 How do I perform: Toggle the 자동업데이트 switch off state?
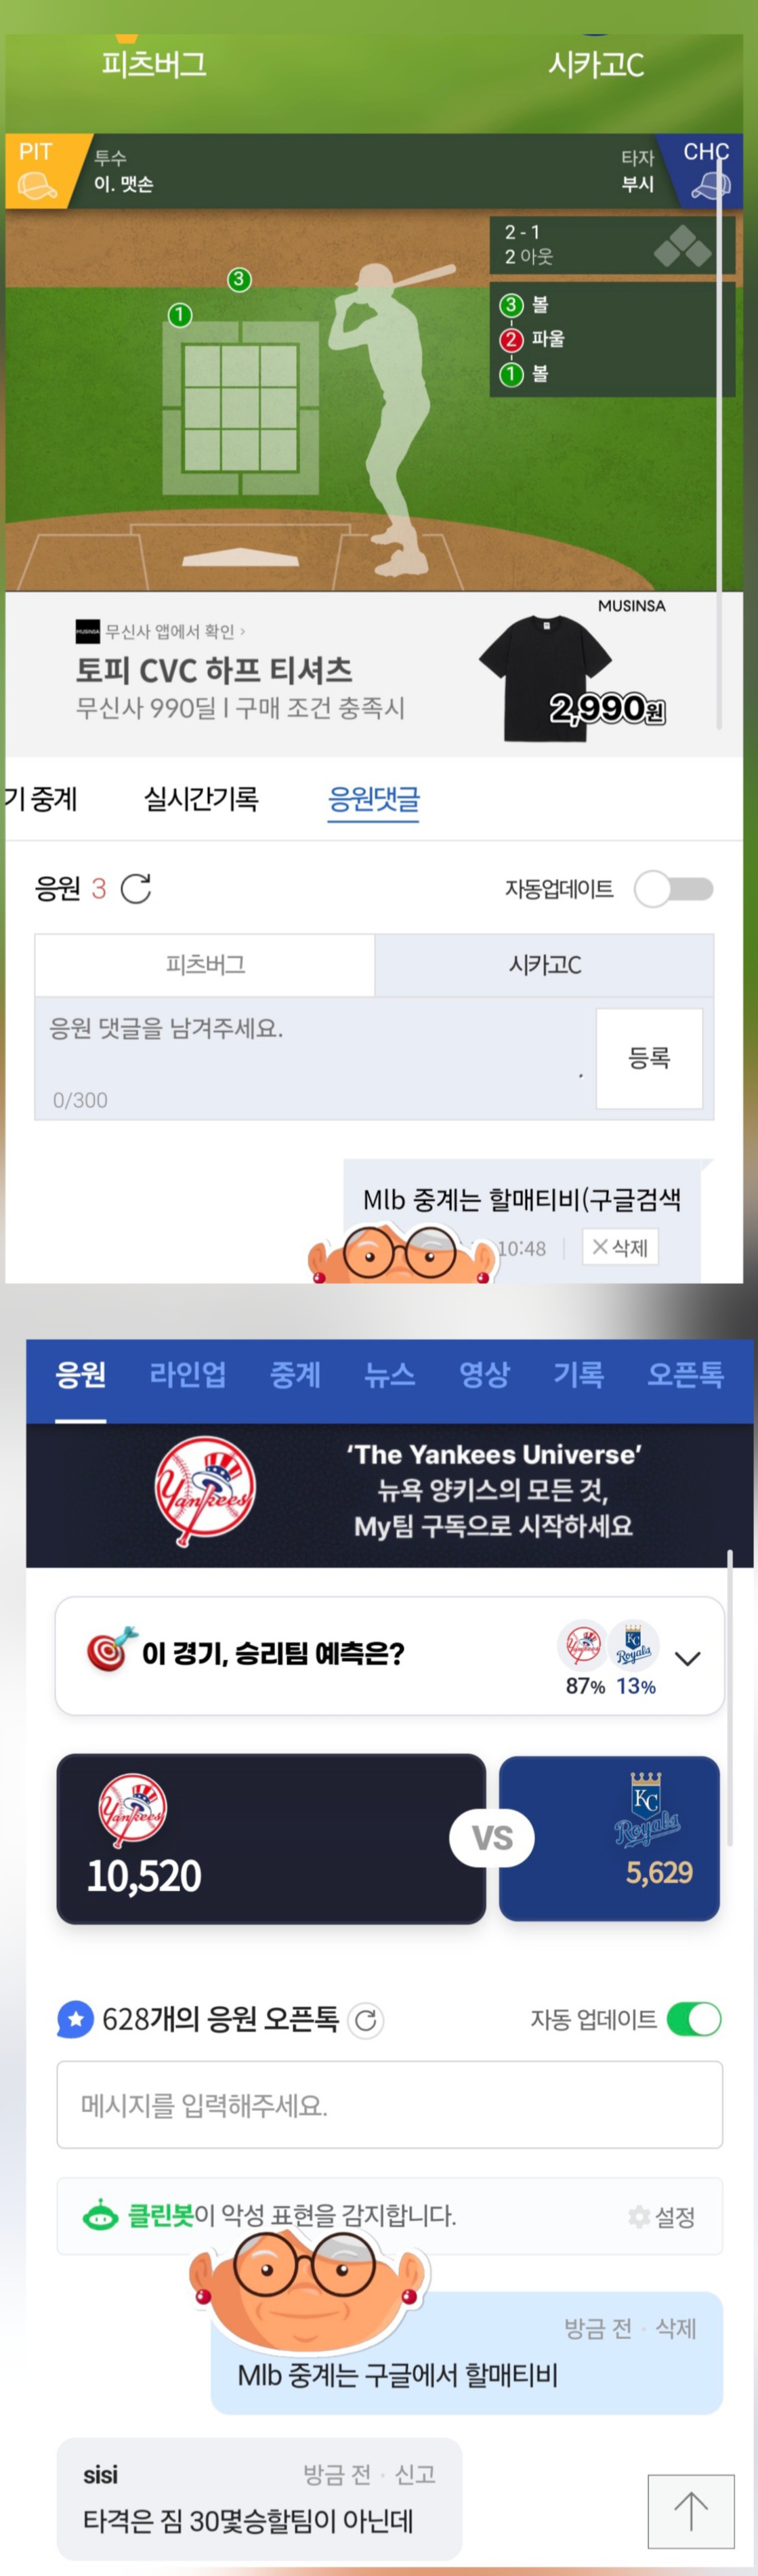(674, 888)
